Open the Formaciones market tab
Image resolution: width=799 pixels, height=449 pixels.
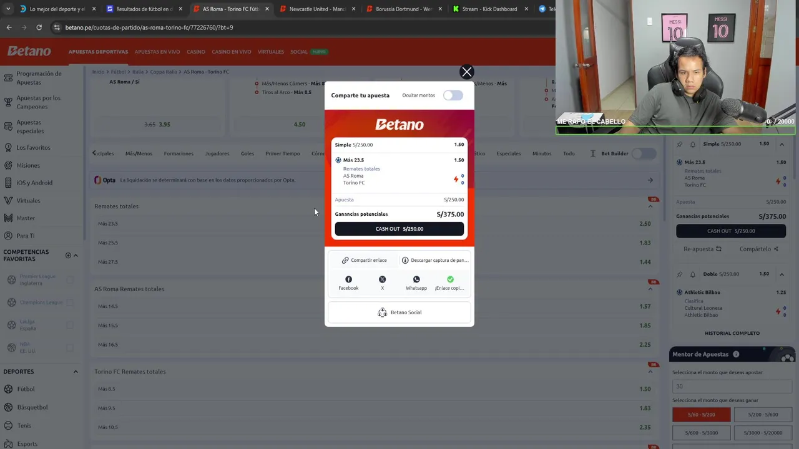(x=179, y=153)
